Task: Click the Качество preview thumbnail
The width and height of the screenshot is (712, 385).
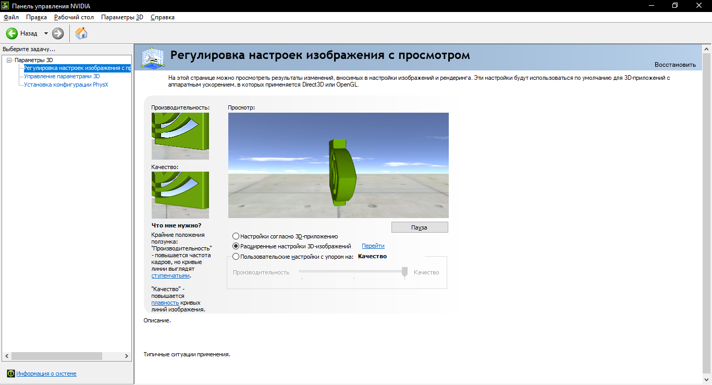Action: 180,195
